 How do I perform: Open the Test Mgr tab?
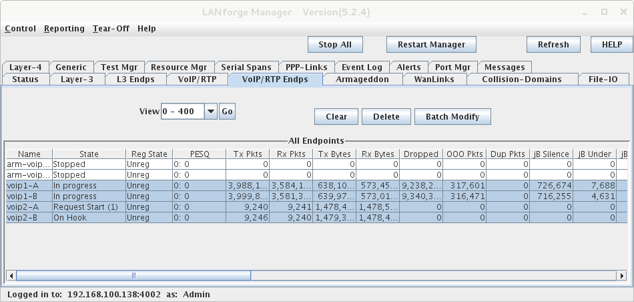119,67
